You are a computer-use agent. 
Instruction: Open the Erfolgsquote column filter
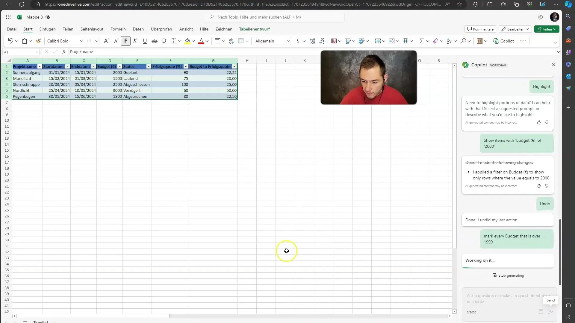(x=186, y=66)
